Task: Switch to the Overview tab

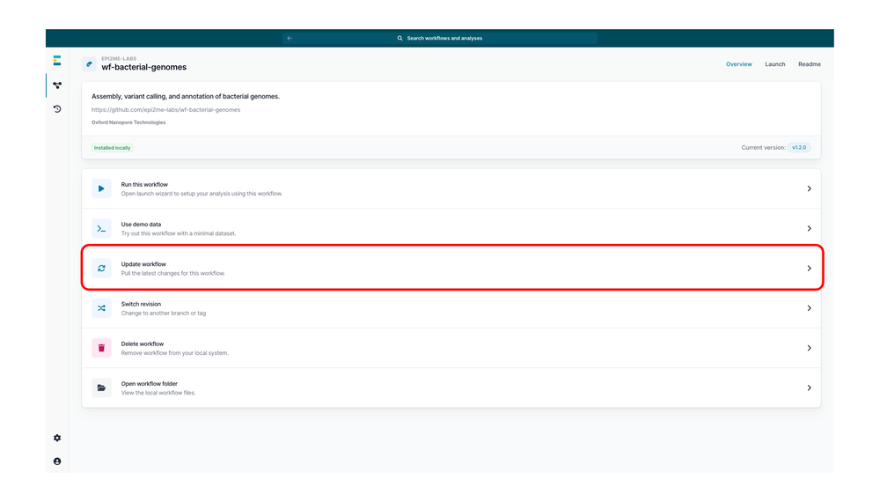Action: (738, 64)
